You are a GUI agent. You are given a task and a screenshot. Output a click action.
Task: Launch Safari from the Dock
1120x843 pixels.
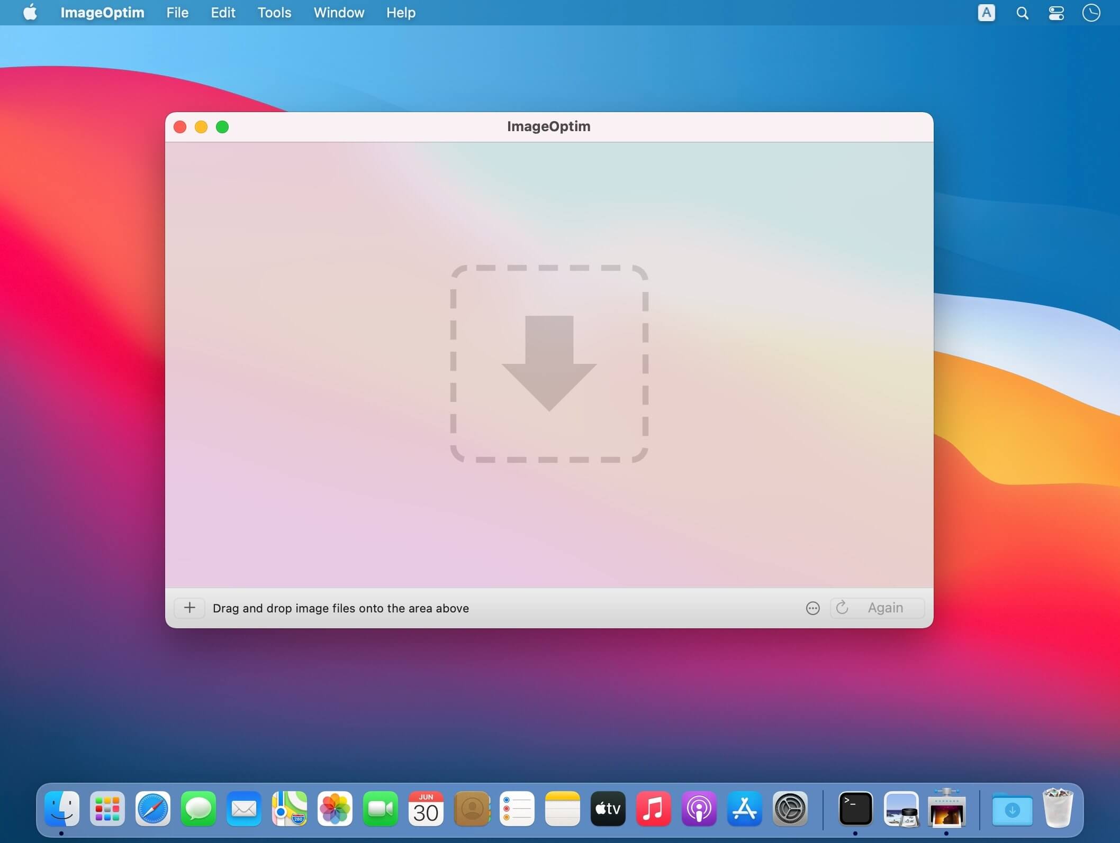tap(153, 809)
